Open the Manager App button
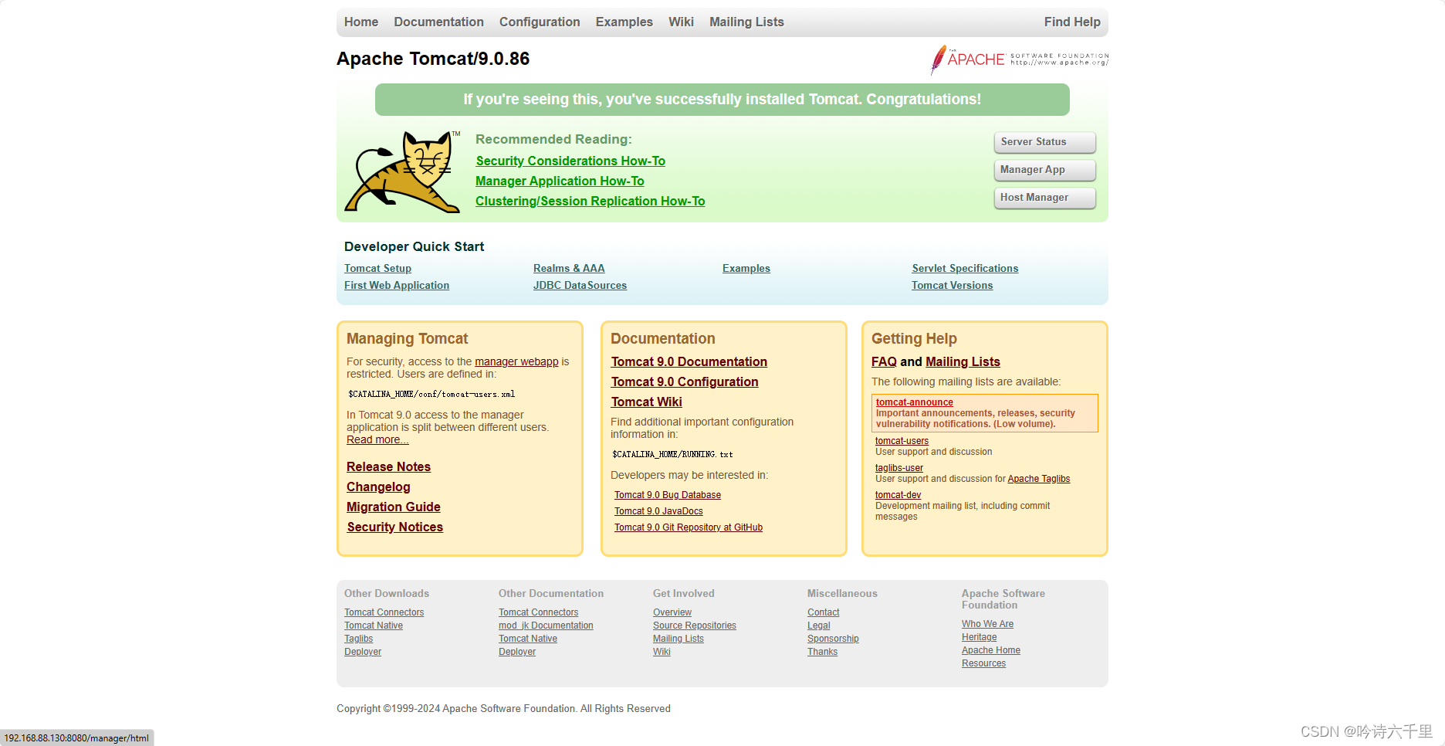The height and width of the screenshot is (746, 1445). pos(1044,170)
